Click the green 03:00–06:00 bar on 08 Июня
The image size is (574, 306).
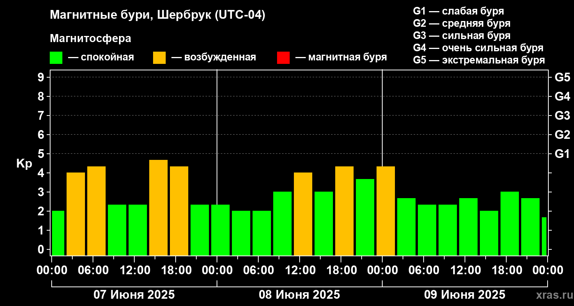[x=241, y=233]
